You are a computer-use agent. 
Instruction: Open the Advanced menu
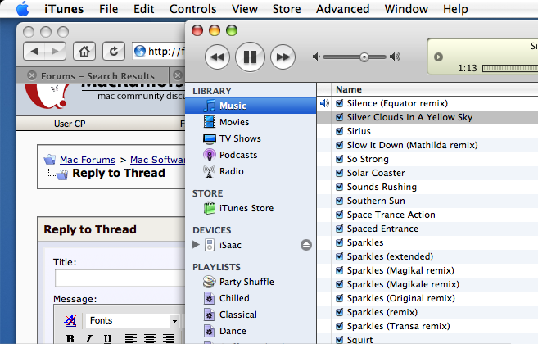pyautogui.click(x=342, y=9)
